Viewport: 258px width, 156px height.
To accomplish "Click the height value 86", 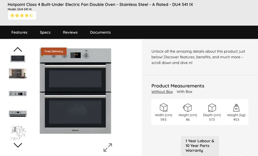I will pos(188,120).
